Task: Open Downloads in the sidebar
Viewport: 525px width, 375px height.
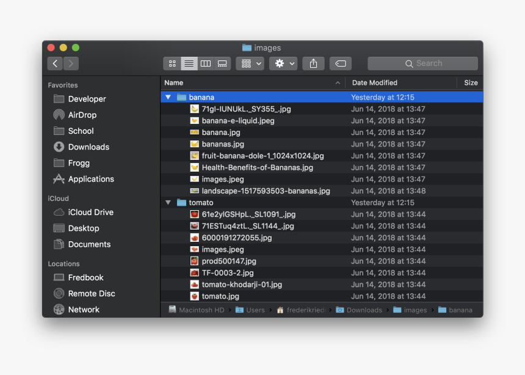Action: tap(88, 147)
